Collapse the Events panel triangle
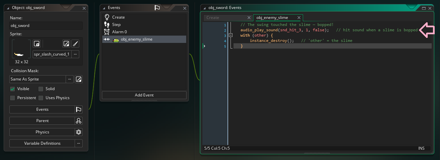The height and width of the screenshot is (160, 440). pos(104,8)
